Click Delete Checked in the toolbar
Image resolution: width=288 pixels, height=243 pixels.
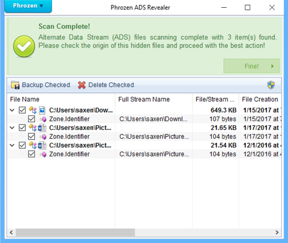pyautogui.click(x=106, y=85)
